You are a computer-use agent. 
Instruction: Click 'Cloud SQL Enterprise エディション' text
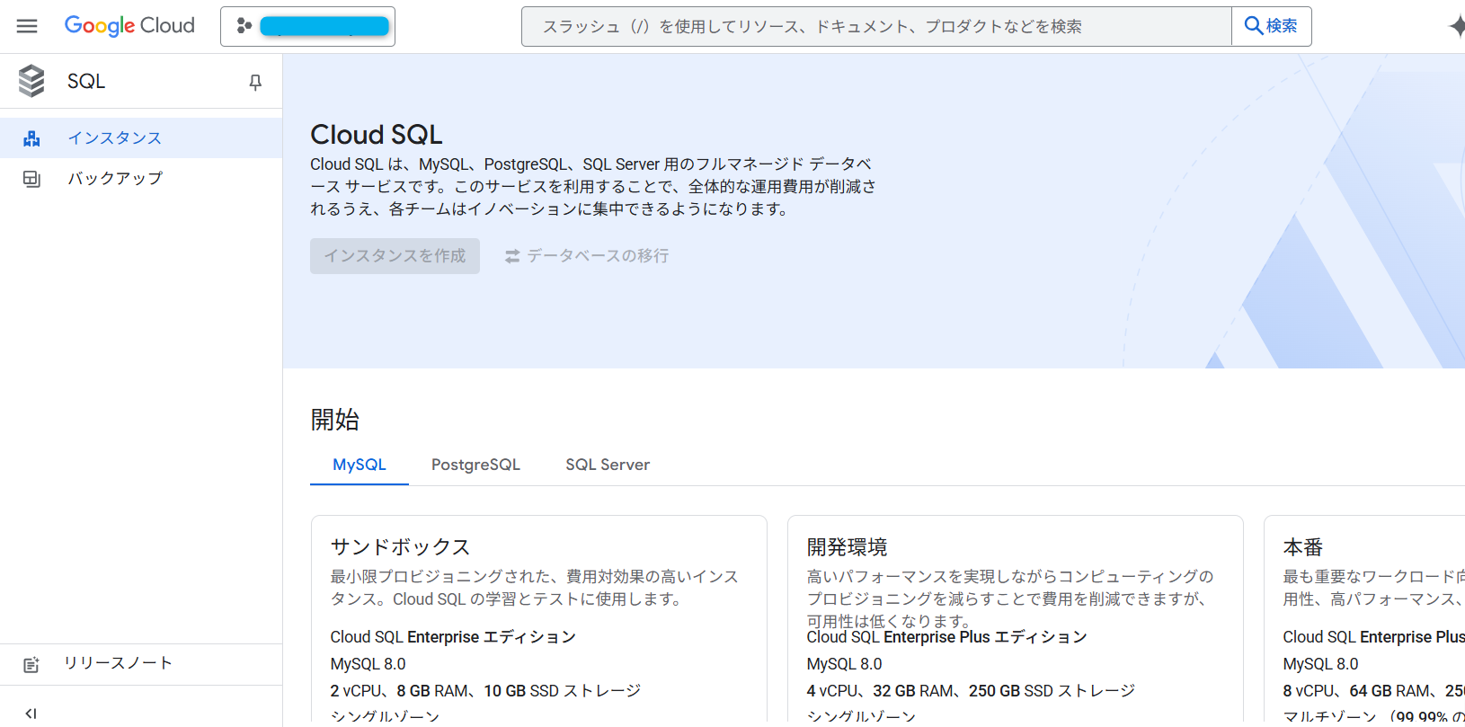click(453, 636)
